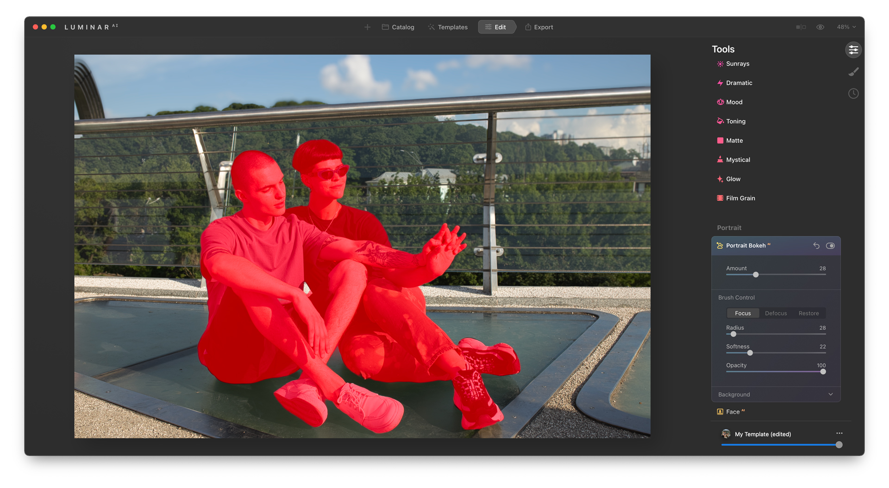
Task: Click the Radius value 28
Action: pos(822,327)
